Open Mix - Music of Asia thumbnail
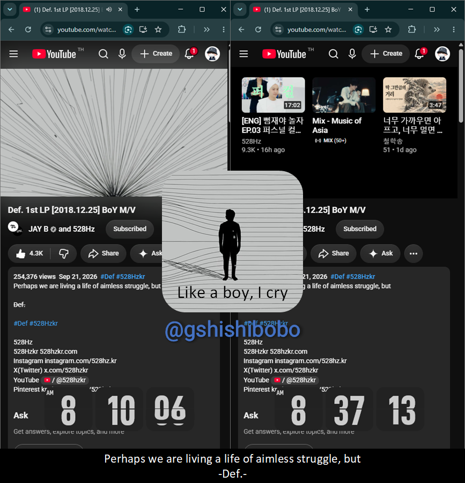This screenshot has width=465, height=483. pyautogui.click(x=344, y=95)
